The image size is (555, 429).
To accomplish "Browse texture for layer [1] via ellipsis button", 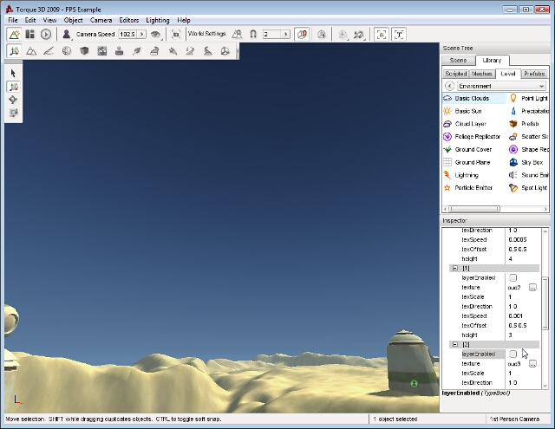I will click(x=532, y=287).
